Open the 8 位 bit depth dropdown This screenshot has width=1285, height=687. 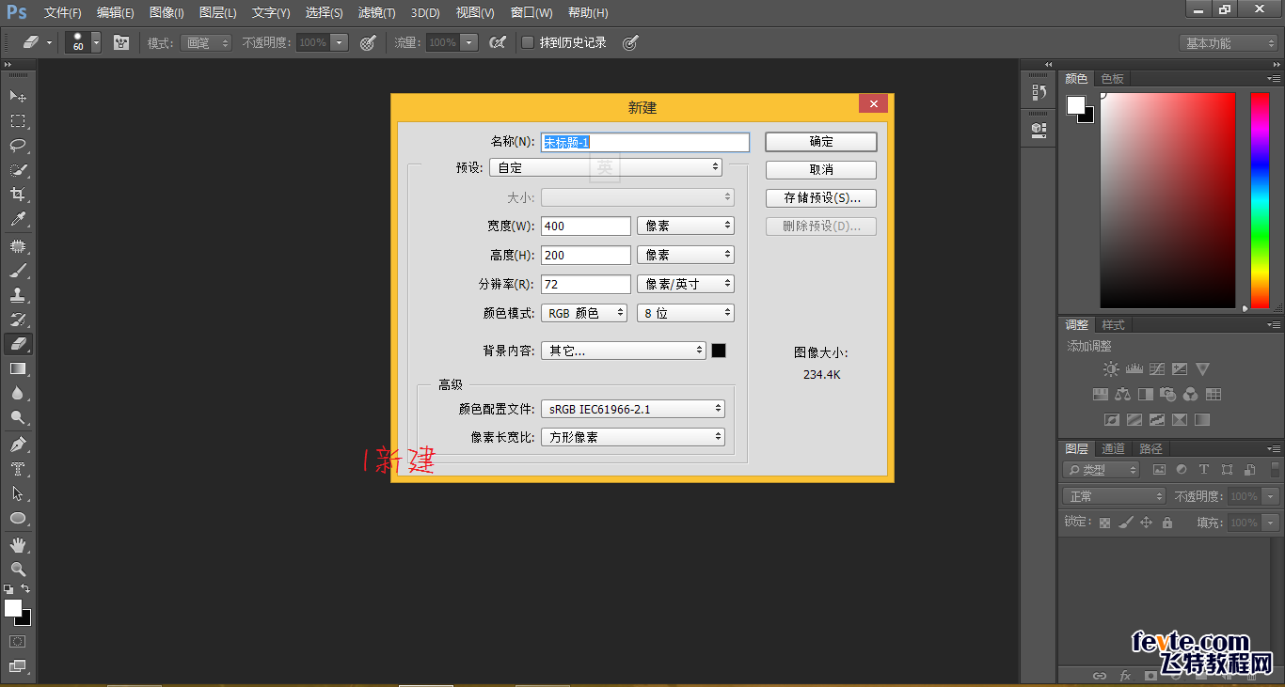coord(685,313)
